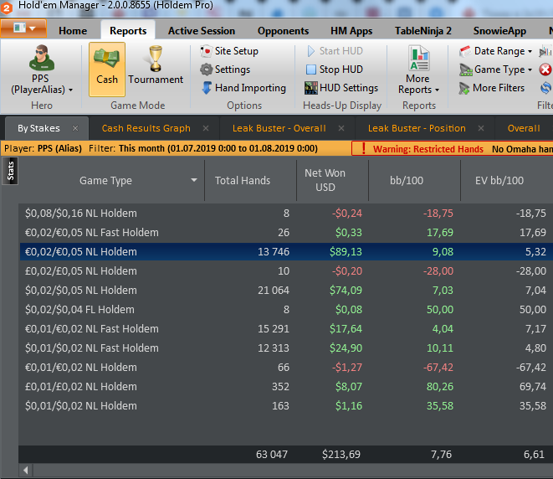Open Site Setup options
553x479 pixels.
pyautogui.click(x=229, y=51)
